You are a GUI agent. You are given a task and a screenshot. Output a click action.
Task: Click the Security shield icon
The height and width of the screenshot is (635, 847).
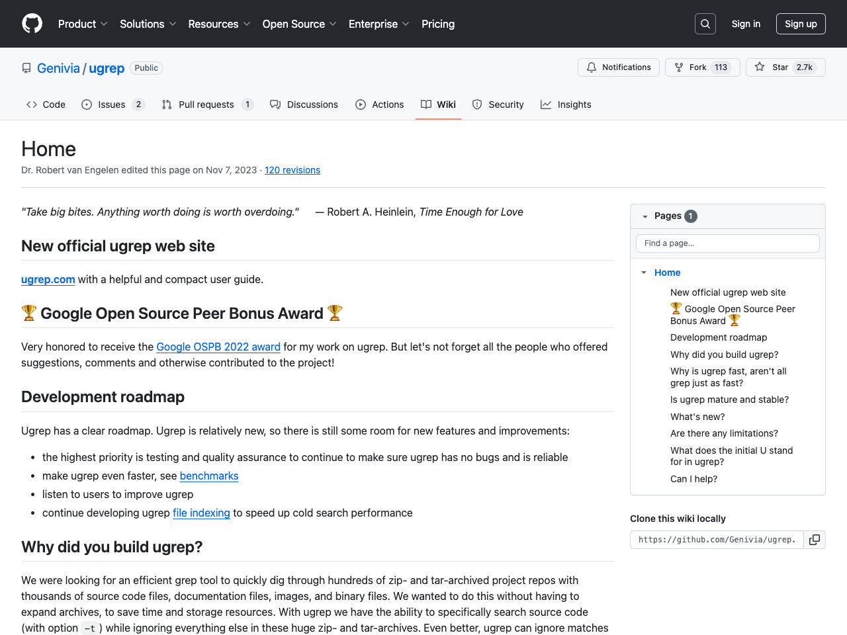coord(477,105)
